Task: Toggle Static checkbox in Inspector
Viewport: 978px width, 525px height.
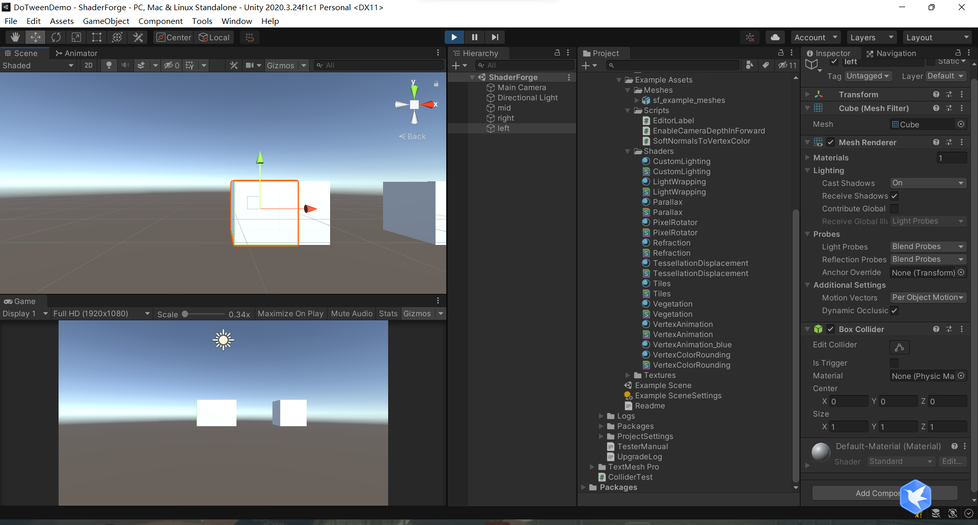Action: pyautogui.click(x=931, y=62)
